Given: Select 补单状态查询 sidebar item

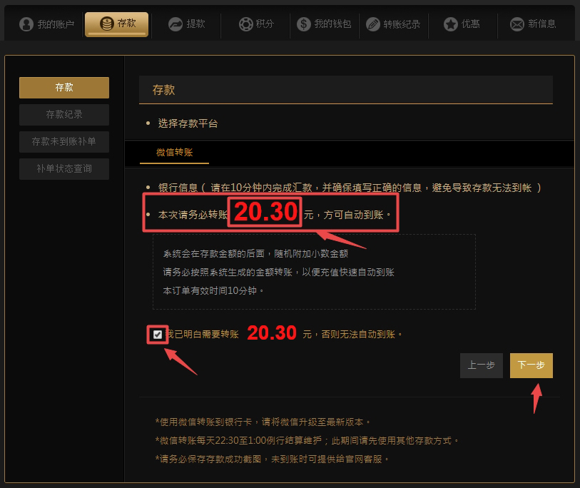Looking at the screenshot, I should pyautogui.click(x=64, y=168).
